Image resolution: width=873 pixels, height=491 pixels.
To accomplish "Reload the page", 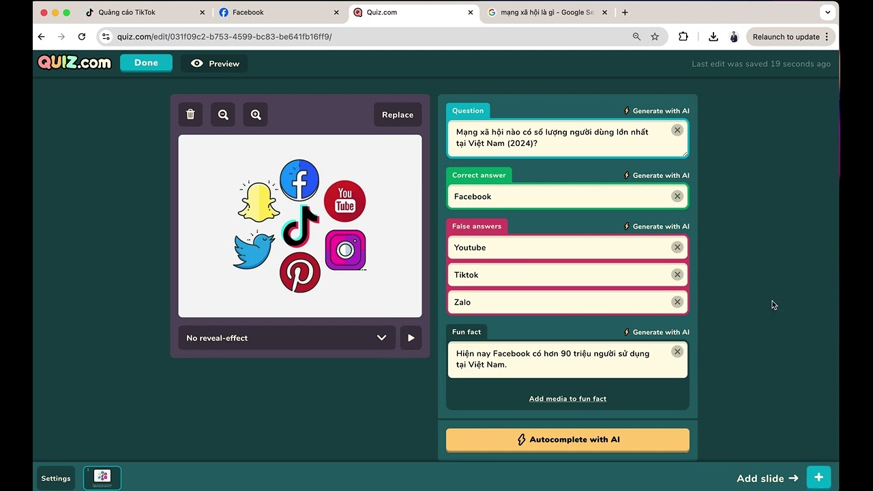I will 82,37.
